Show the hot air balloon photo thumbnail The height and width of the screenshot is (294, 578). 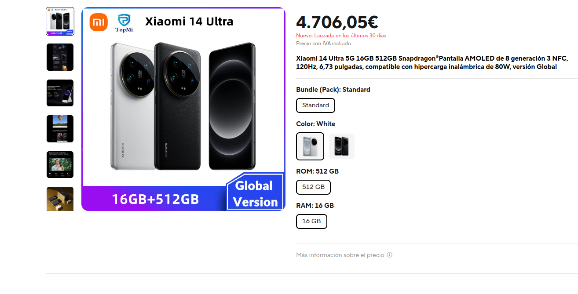[x=60, y=129]
